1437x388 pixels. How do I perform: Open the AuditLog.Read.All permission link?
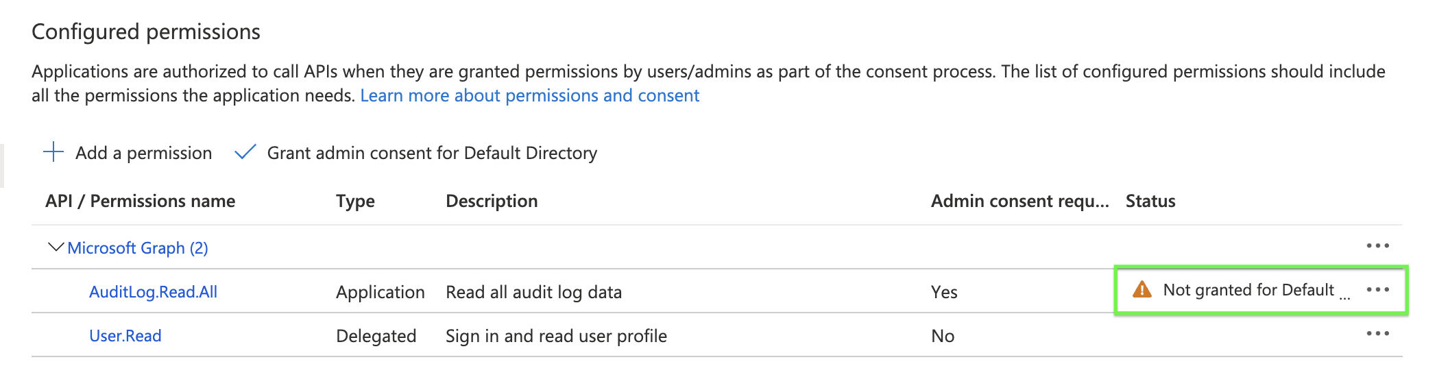coord(153,292)
